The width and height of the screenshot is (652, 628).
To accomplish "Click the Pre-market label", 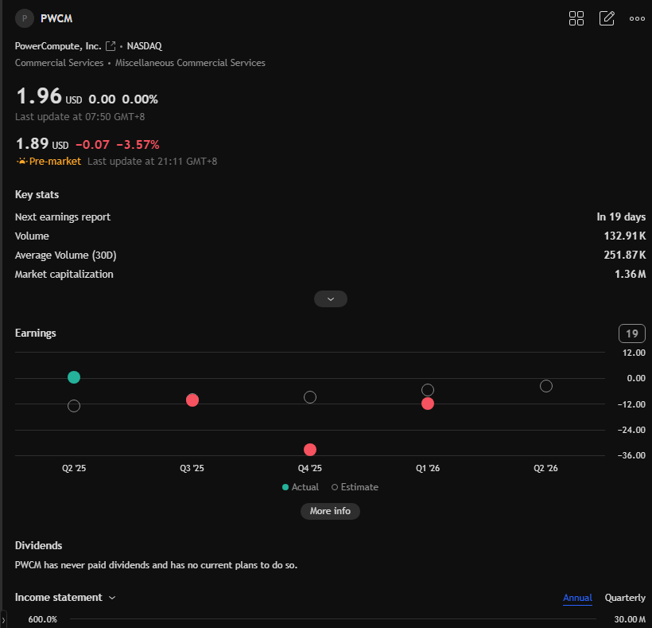I will [x=55, y=161].
